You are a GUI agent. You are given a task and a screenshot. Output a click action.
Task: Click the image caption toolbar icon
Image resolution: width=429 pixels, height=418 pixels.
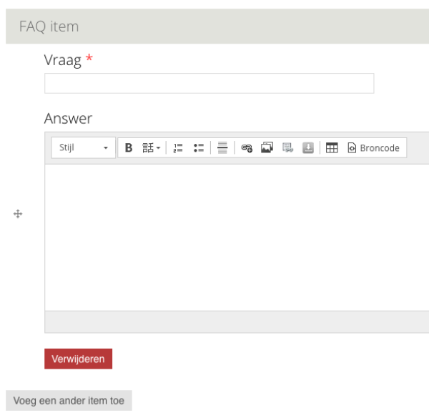point(287,148)
